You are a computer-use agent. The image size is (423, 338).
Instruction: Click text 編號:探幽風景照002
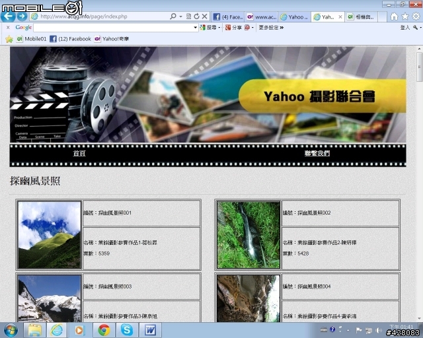[x=307, y=213]
